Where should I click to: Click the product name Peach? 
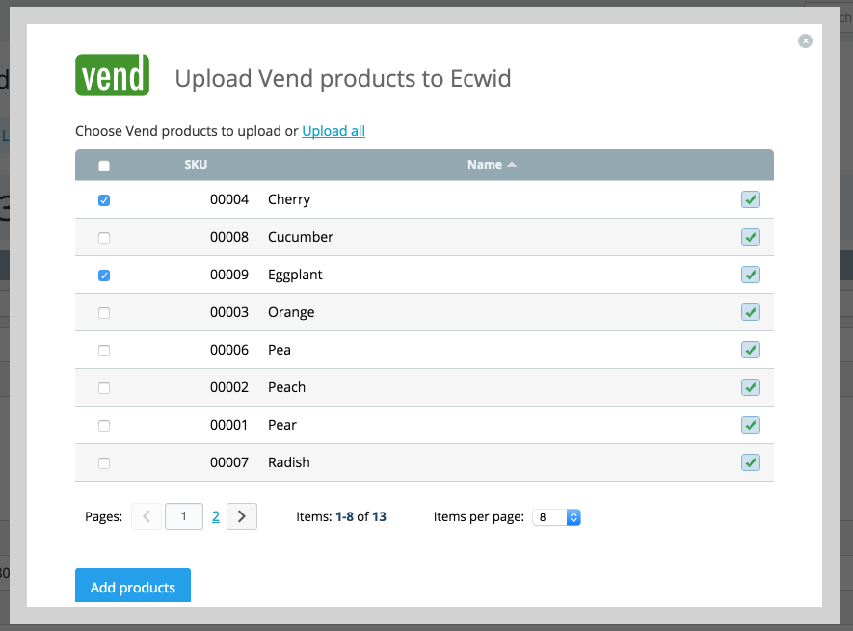pos(286,387)
